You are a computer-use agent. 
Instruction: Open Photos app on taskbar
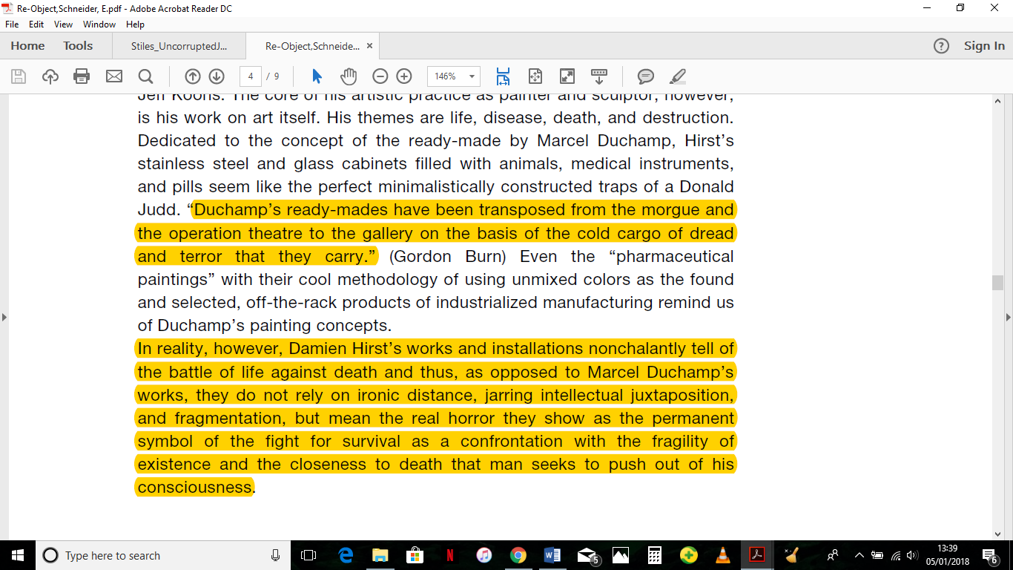pos(621,555)
